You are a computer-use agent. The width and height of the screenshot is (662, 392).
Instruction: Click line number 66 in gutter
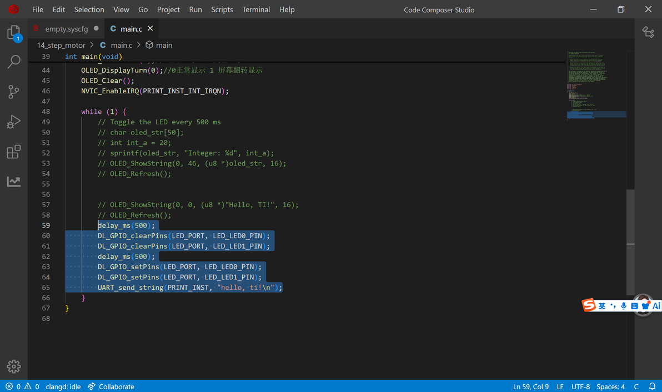point(46,298)
